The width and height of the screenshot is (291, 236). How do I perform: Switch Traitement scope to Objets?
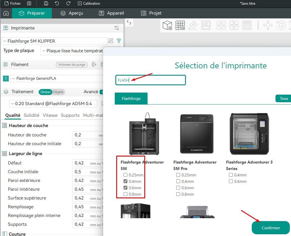58,92
